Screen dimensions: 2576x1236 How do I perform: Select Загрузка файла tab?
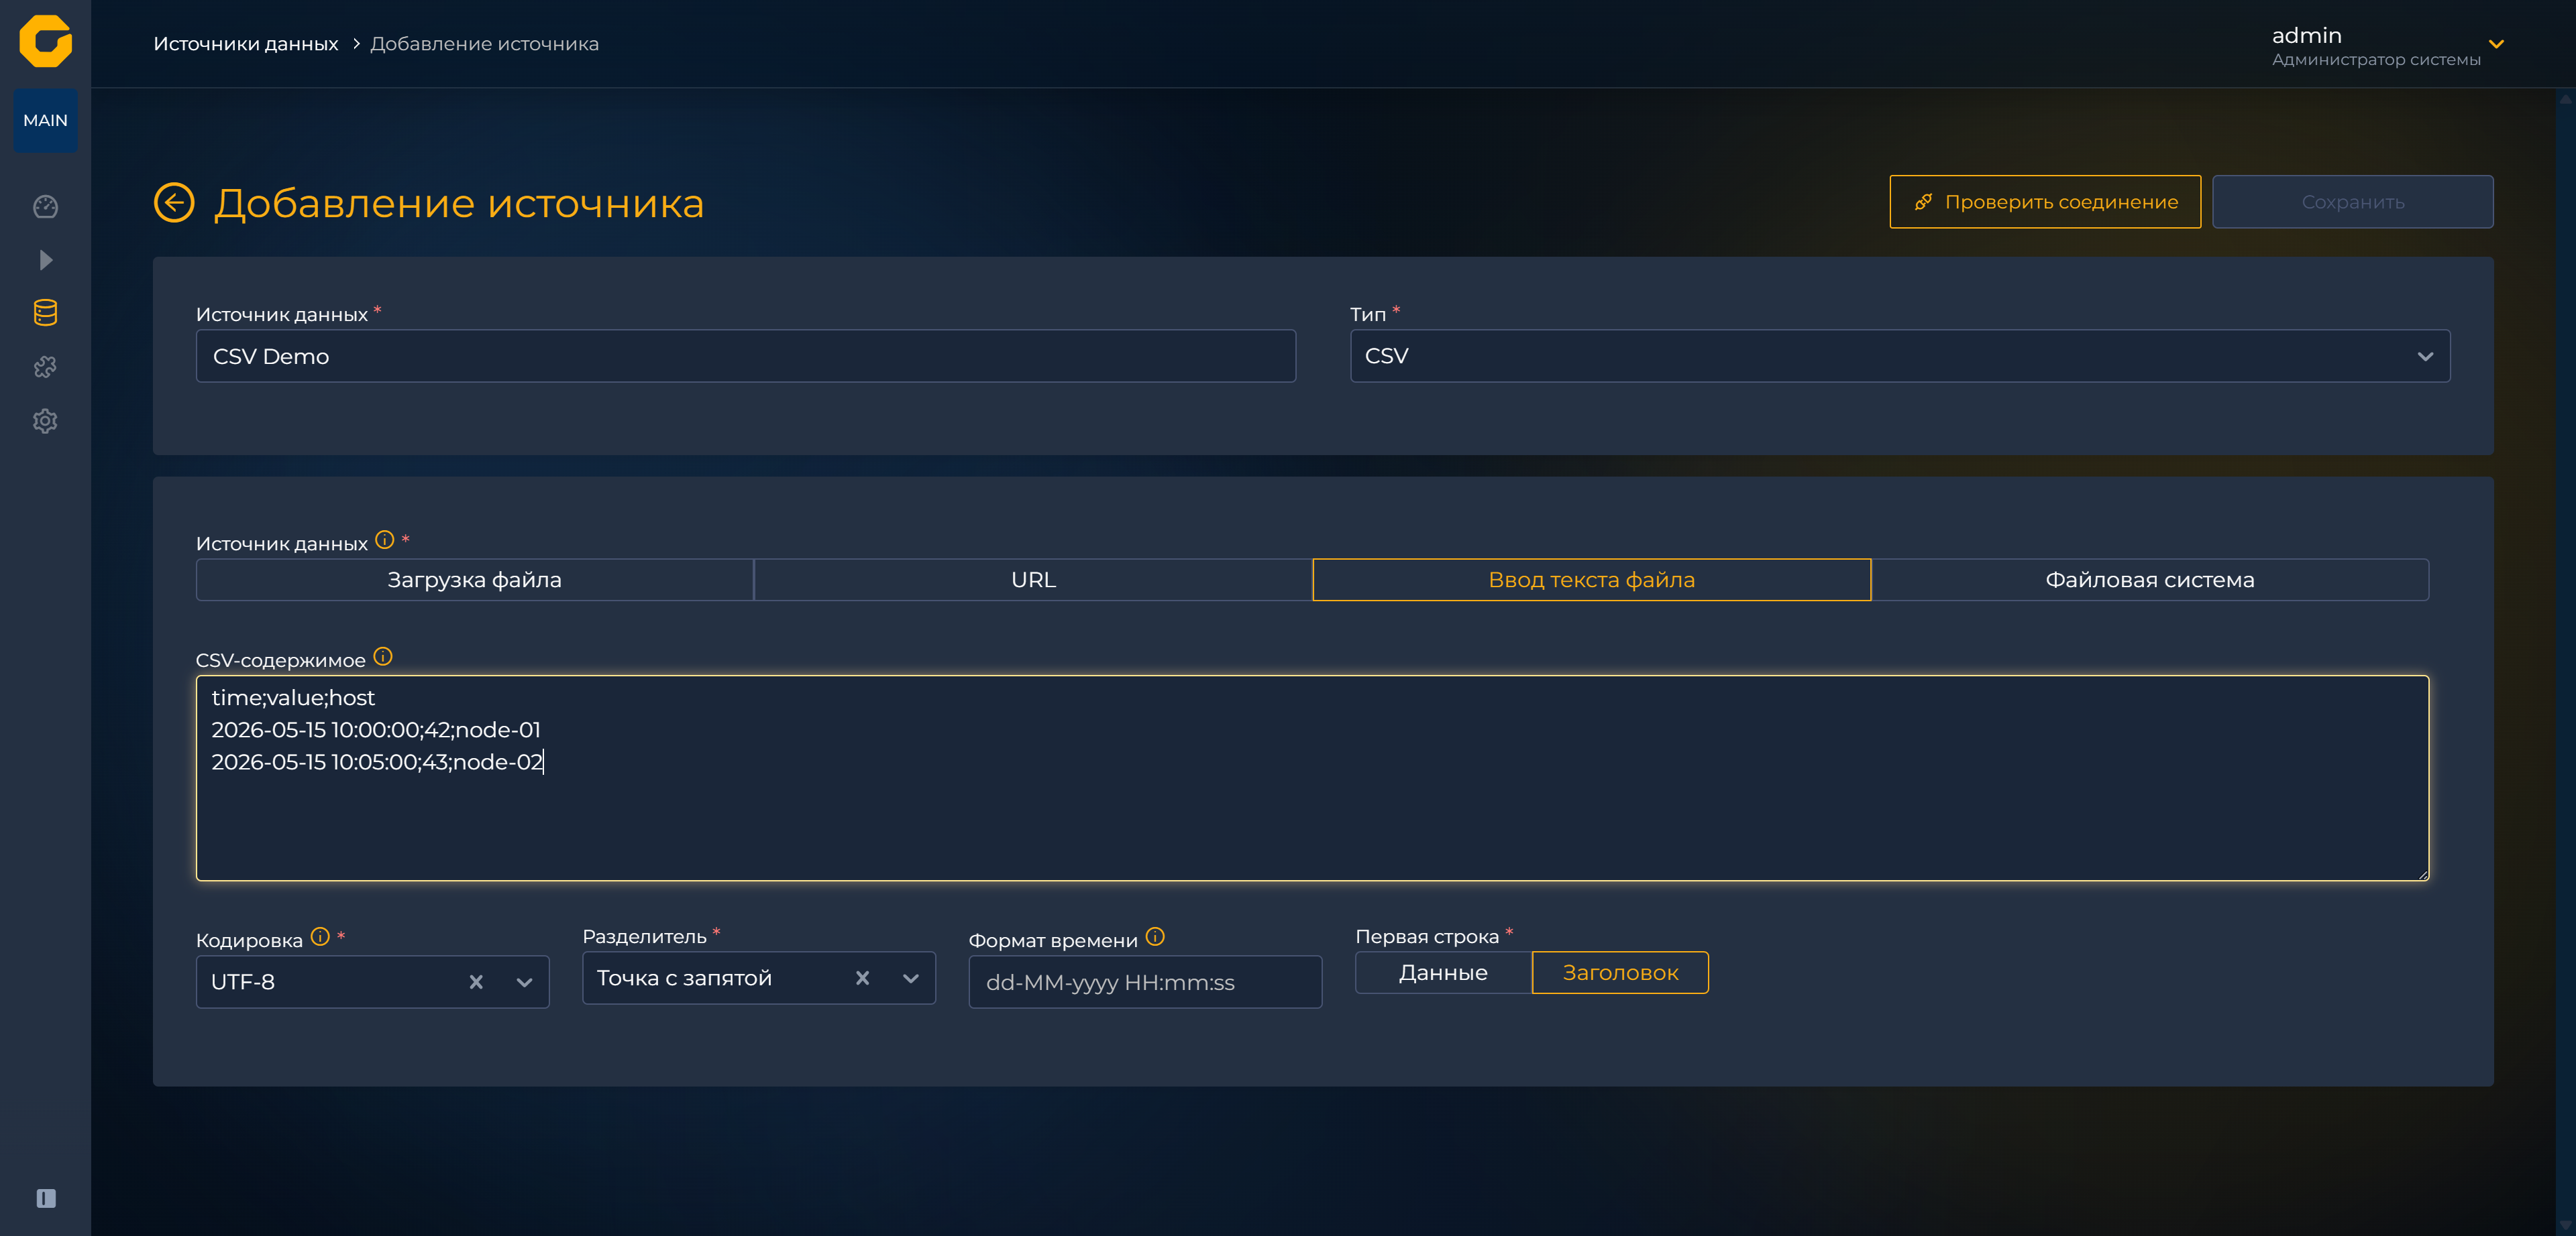click(x=475, y=580)
